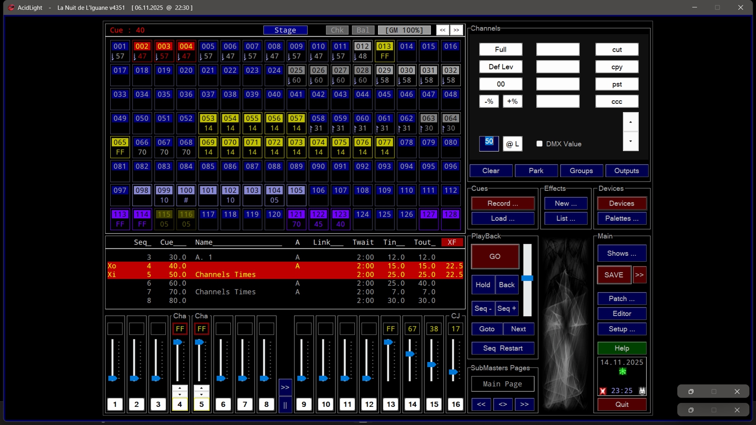Toggle the XF crossfade header button
Image resolution: width=756 pixels, height=425 pixels.
pos(452,242)
